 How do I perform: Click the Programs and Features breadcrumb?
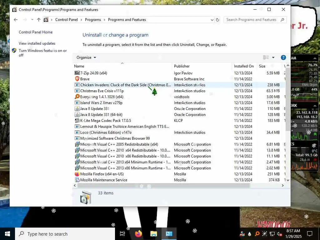127,20
